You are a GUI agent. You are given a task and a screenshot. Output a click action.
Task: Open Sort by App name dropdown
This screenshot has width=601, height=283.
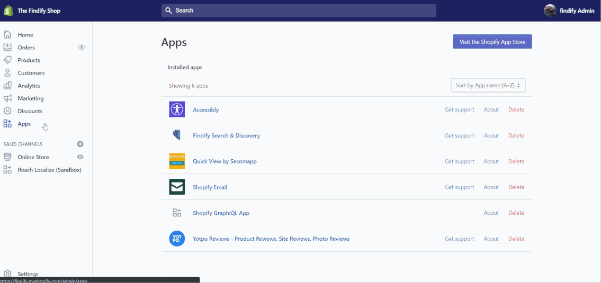click(x=488, y=85)
